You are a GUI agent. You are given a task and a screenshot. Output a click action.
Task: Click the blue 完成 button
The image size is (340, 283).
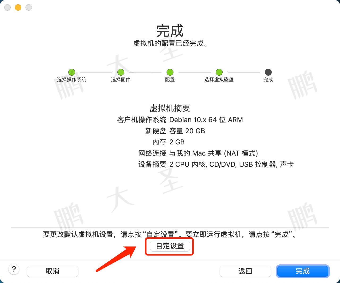pyautogui.click(x=303, y=271)
